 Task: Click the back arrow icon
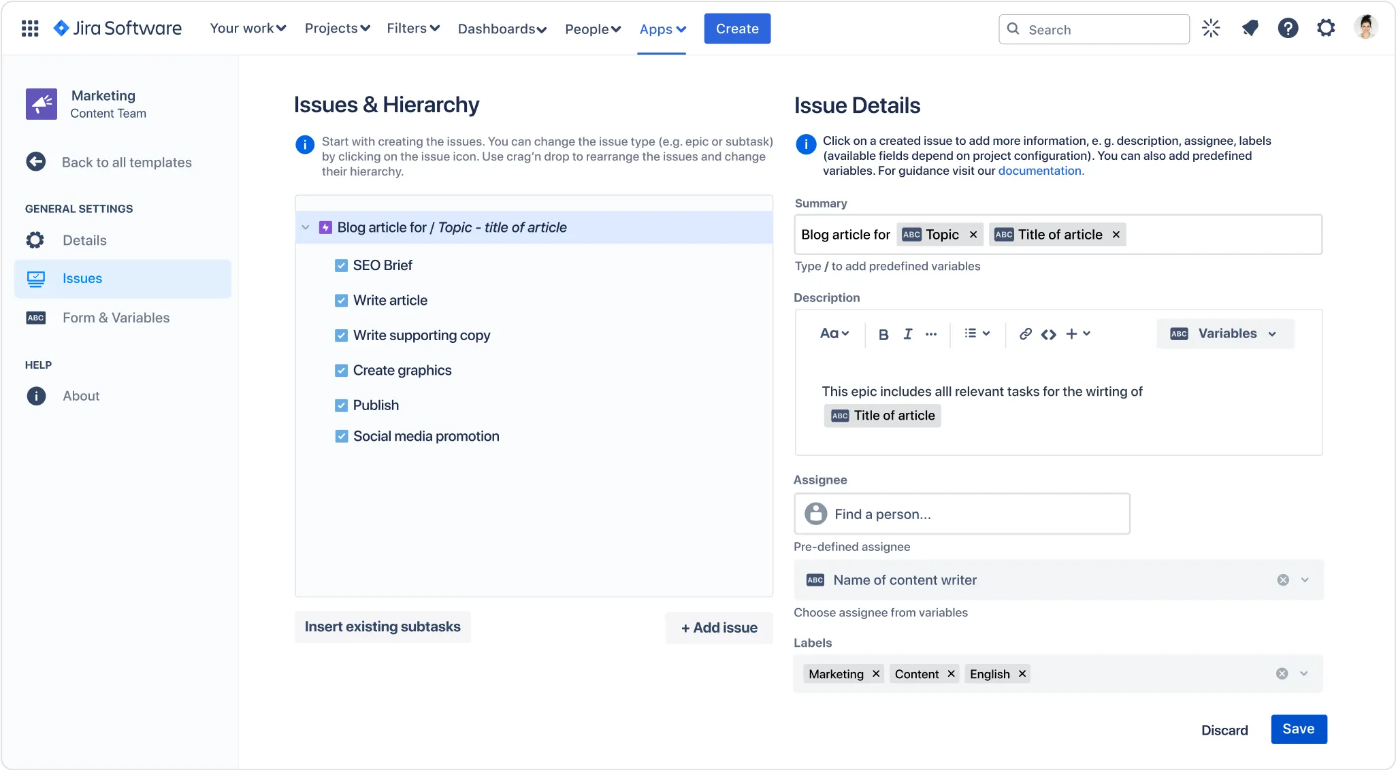[36, 162]
